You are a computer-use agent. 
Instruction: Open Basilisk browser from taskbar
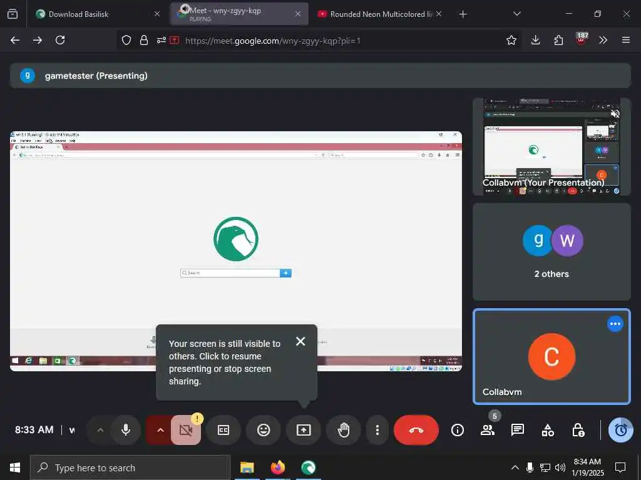pyautogui.click(x=308, y=467)
